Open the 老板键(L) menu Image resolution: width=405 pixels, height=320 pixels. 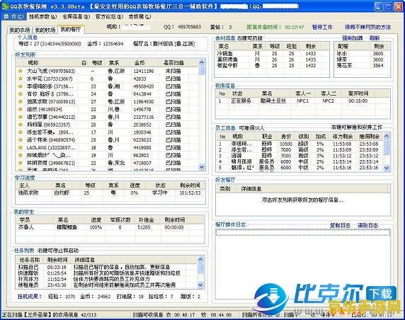139,16
